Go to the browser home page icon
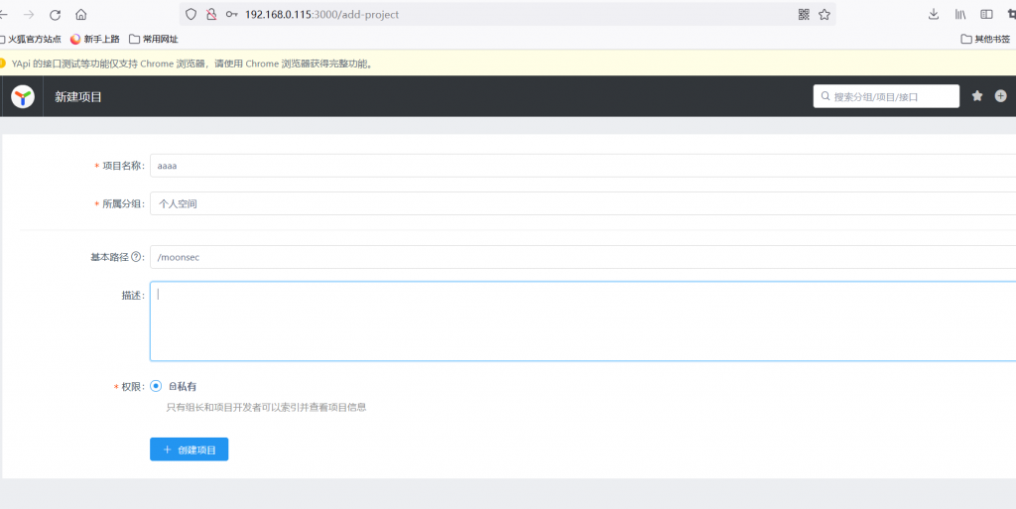The height and width of the screenshot is (509, 1016). [x=81, y=15]
